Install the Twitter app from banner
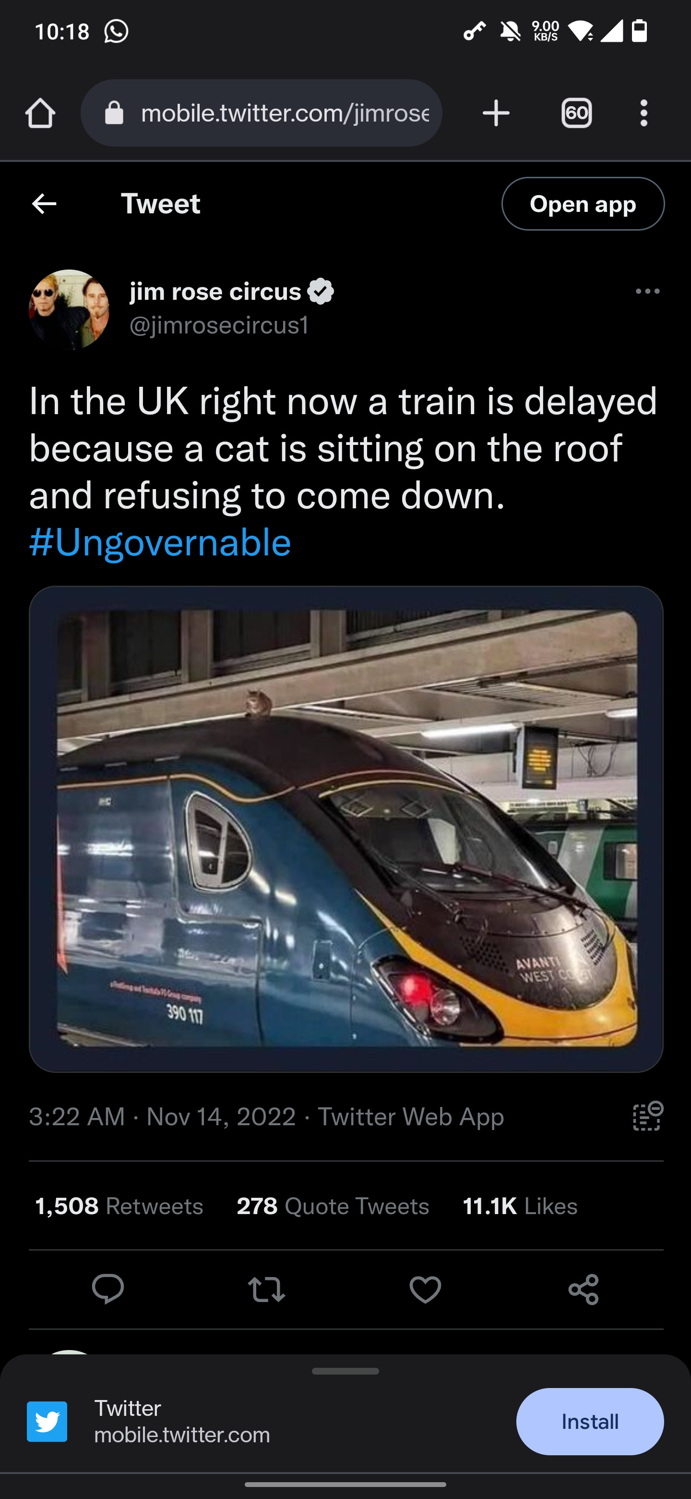 tap(590, 1422)
